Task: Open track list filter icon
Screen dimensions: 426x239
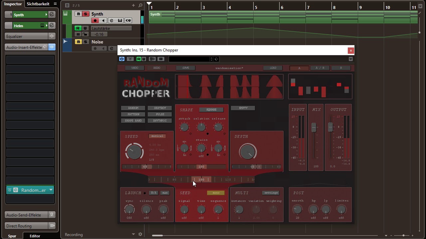Action: [67, 5]
